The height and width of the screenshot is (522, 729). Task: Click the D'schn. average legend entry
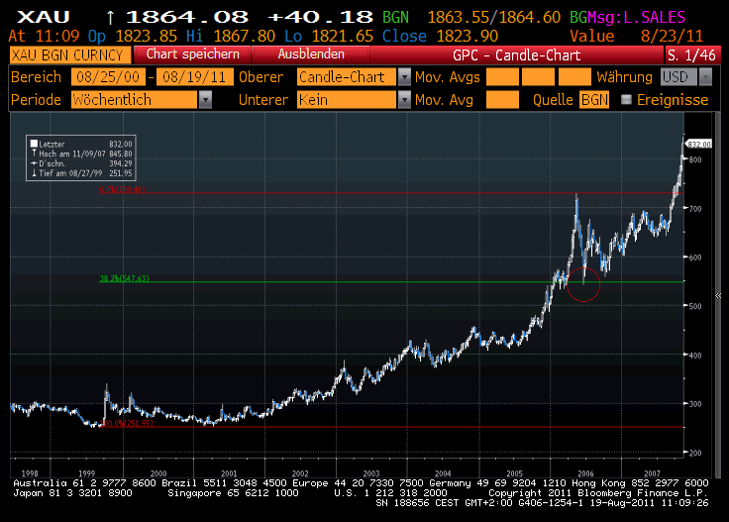pos(81,163)
